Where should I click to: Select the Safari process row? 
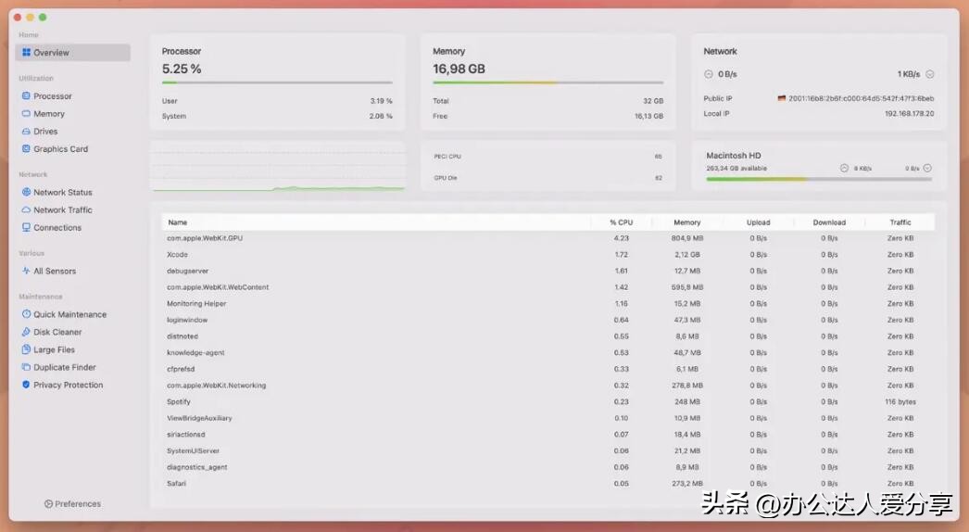548,484
